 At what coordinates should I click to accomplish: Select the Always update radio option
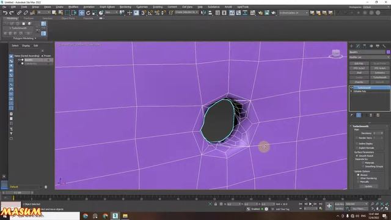coord(359,175)
